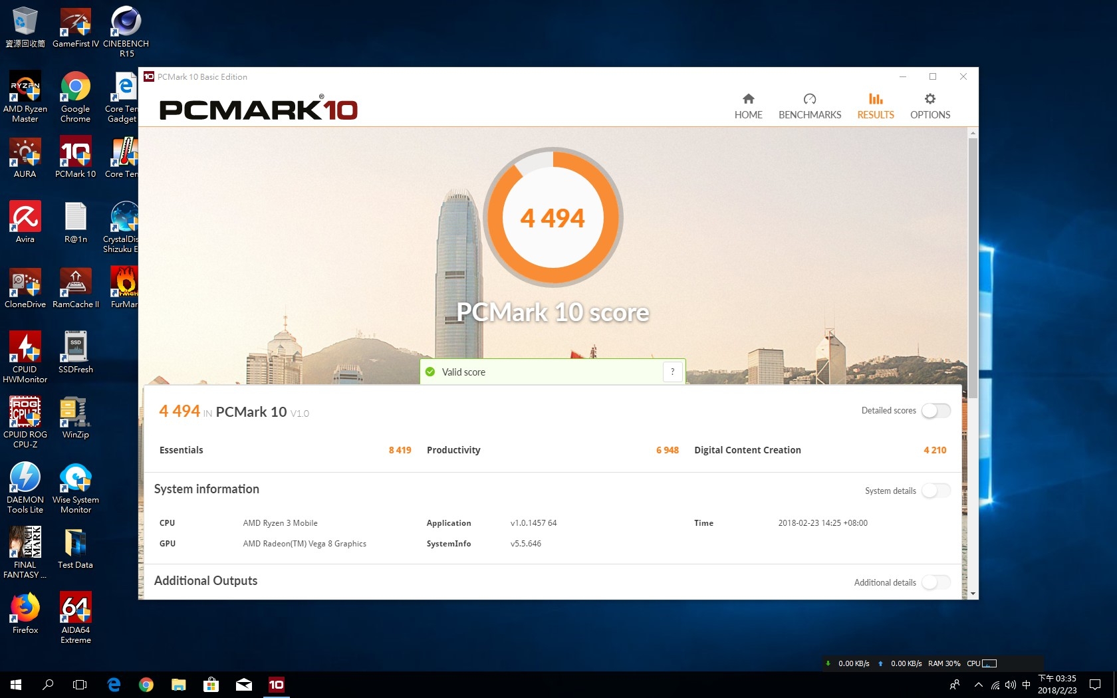
Task: Open Task View on the taskbar
Action: point(80,684)
